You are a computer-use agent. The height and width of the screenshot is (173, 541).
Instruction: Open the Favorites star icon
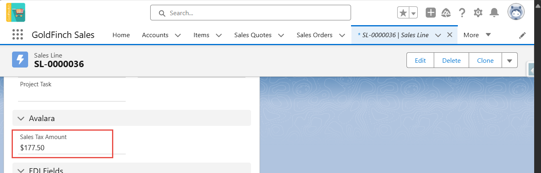coord(403,13)
